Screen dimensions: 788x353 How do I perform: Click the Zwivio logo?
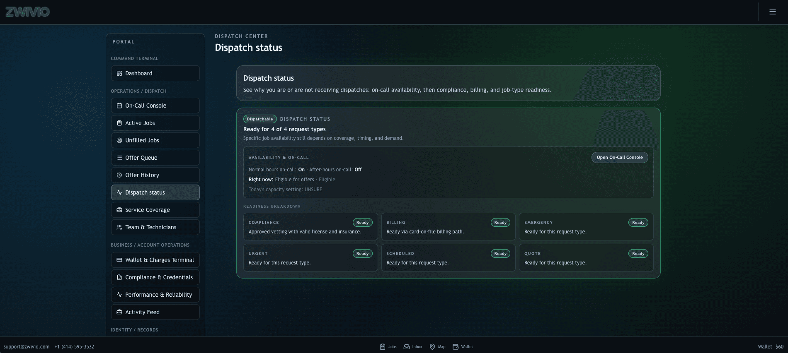pyautogui.click(x=27, y=12)
